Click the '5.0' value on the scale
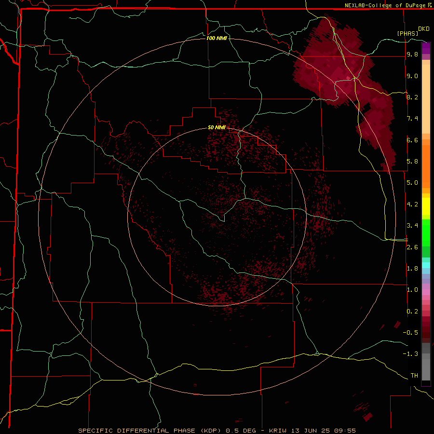This screenshot has width=434, height=434. 412,183
